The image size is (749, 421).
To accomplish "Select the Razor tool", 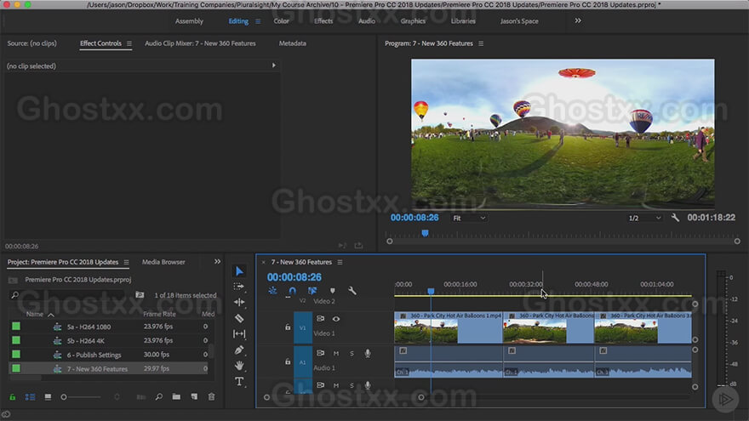I will 239,318.
